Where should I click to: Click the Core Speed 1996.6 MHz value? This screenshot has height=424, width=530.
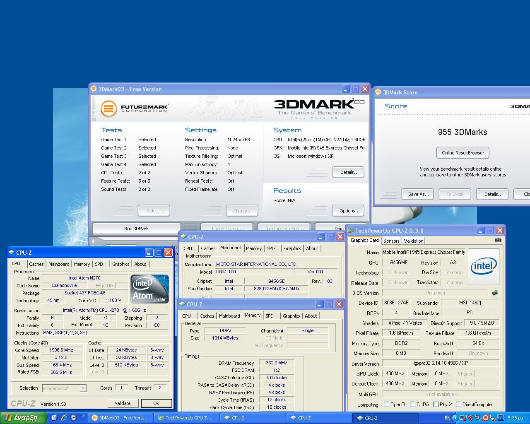click(x=61, y=350)
